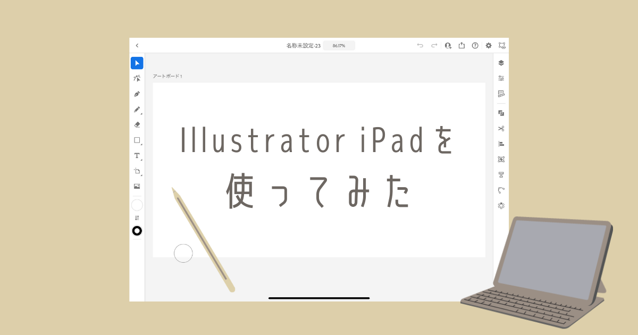Redo the last action

434,46
